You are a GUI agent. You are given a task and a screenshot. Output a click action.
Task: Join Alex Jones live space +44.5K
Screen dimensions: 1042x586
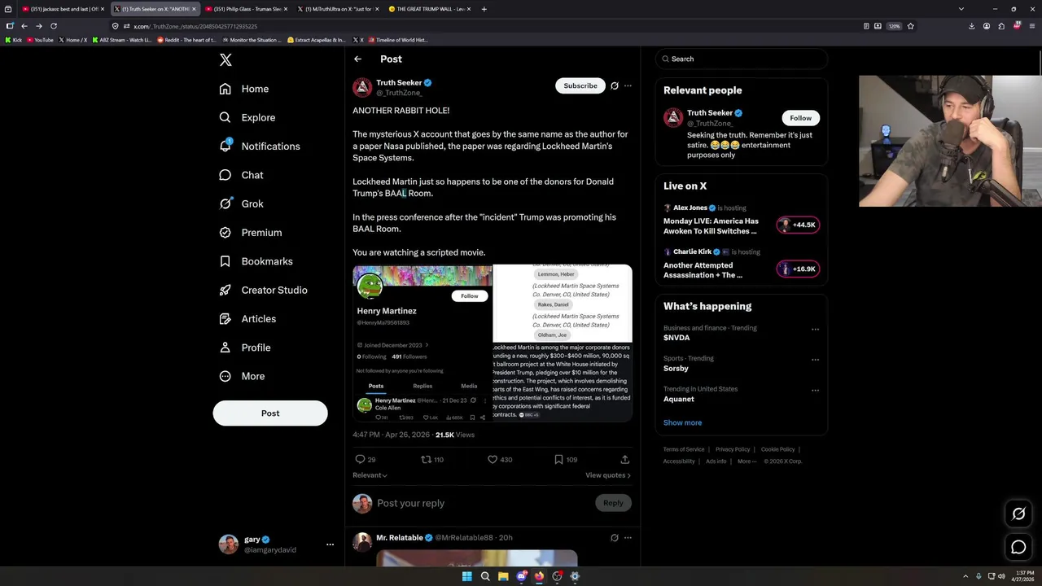[x=797, y=225]
